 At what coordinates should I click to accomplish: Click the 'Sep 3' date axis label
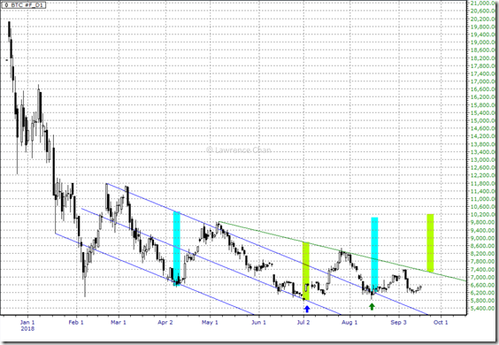click(398, 322)
